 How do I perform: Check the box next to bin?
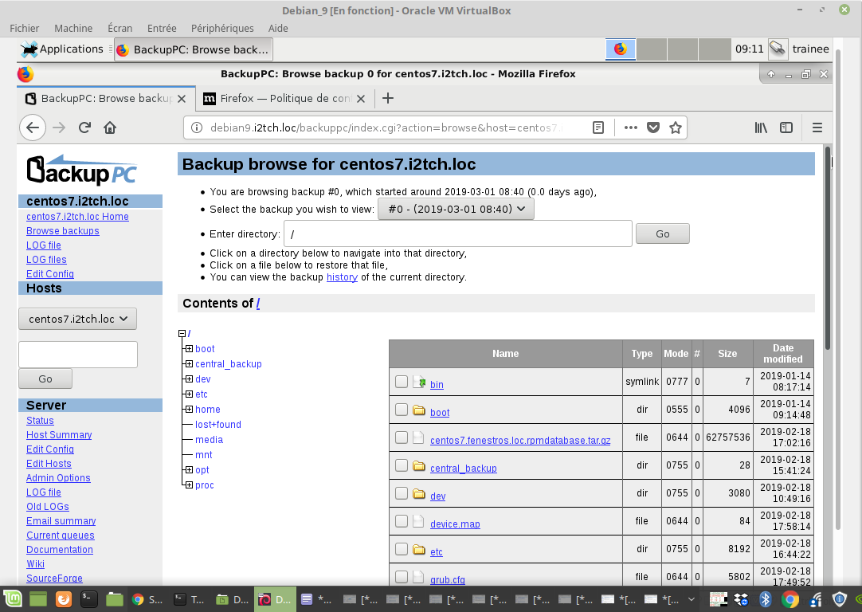click(402, 382)
